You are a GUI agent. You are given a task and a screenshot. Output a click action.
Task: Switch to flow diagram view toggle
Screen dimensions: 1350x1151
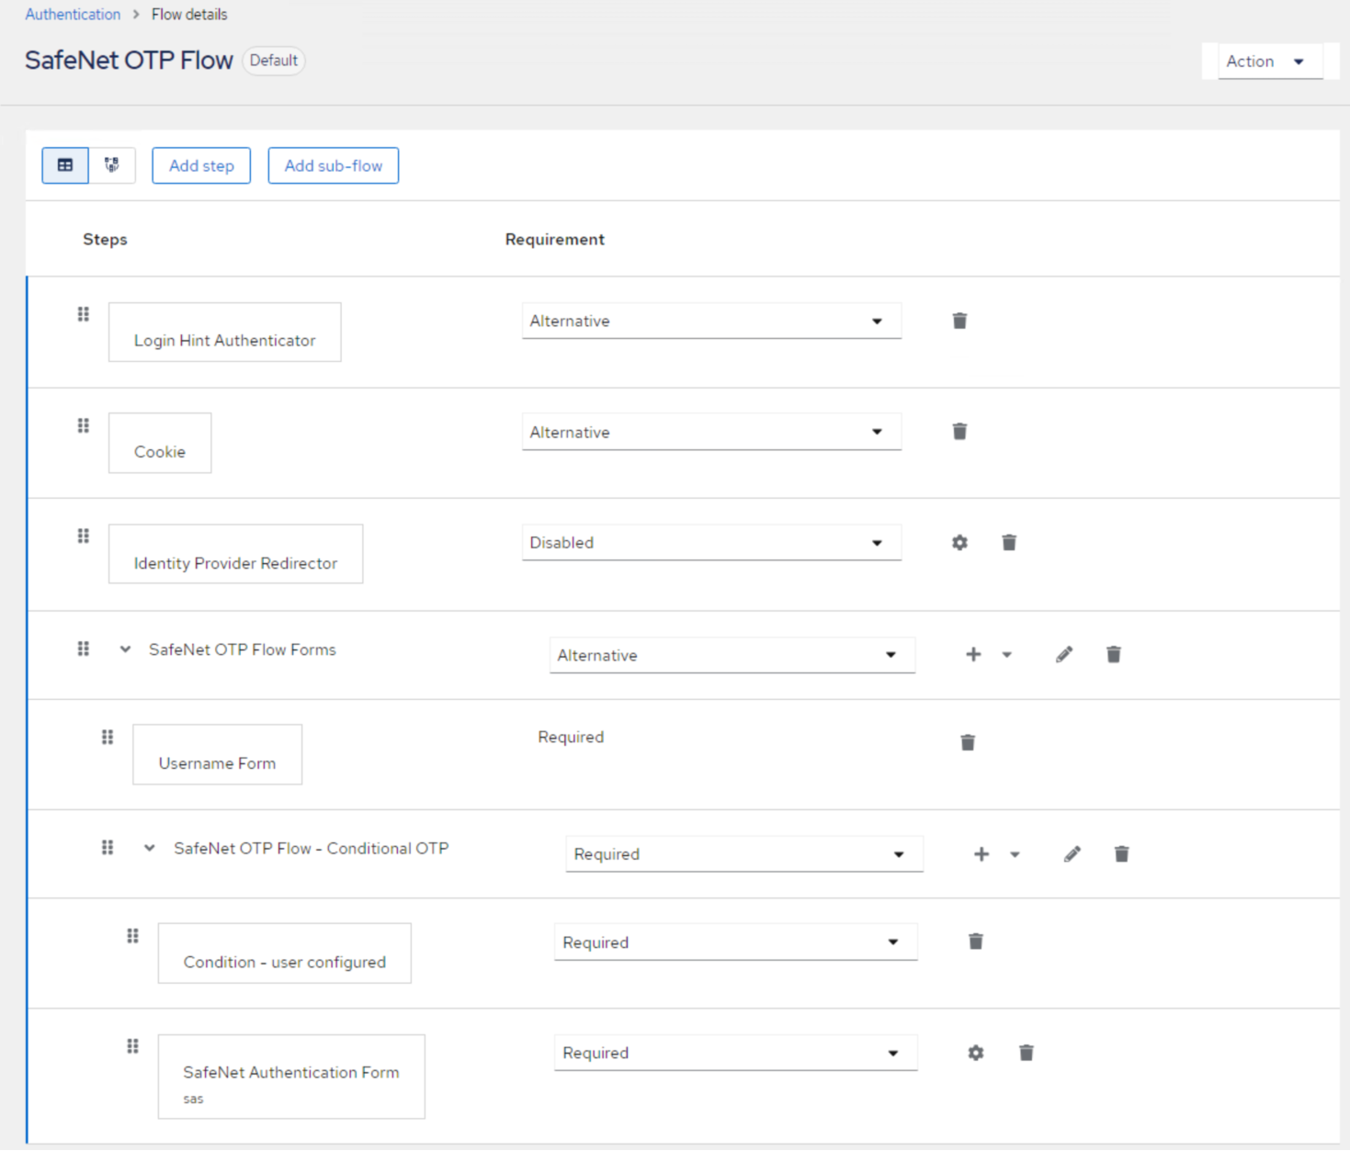point(112,165)
